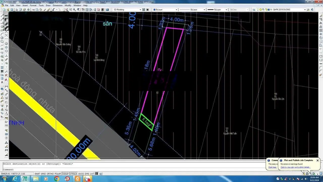Open the Layer Properties Manager icon
Screen dimensions: 323x182
pyautogui.click(x=254, y=10)
